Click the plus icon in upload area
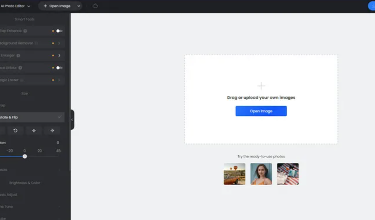Screen dimensions: 375x220 [261, 86]
